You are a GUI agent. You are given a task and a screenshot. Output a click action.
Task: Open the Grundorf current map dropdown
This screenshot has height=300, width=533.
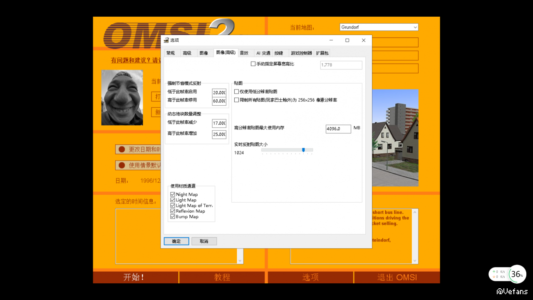pyautogui.click(x=379, y=27)
